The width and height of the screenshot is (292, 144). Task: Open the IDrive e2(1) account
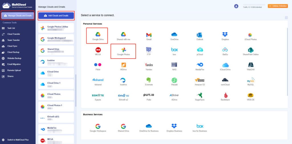pos(56,118)
